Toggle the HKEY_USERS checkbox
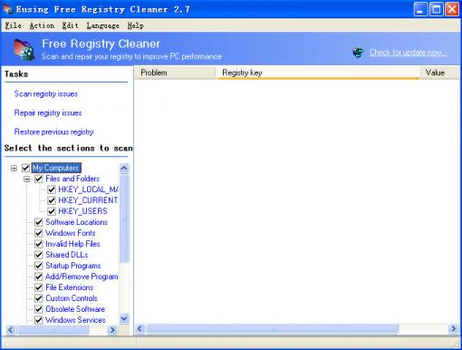Image resolution: width=462 pixels, height=350 pixels. tap(52, 211)
